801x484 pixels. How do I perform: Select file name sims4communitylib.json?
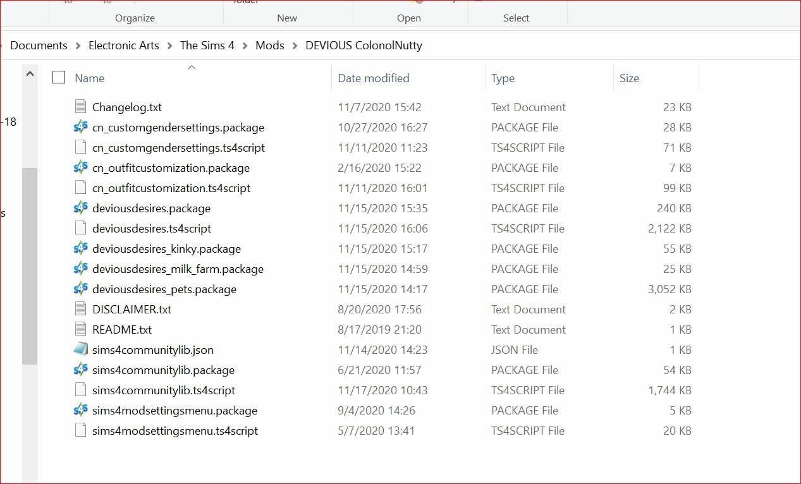coord(153,350)
